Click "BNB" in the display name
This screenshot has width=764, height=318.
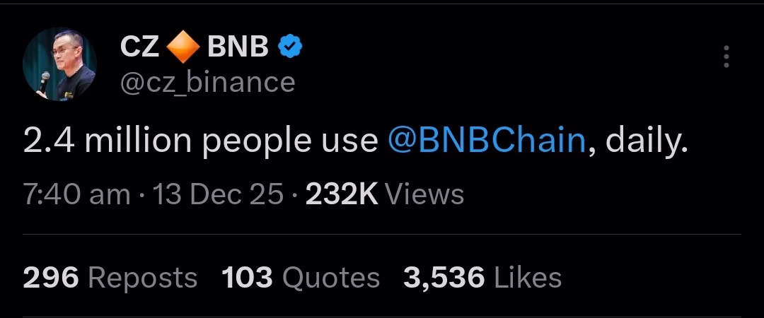(x=238, y=48)
